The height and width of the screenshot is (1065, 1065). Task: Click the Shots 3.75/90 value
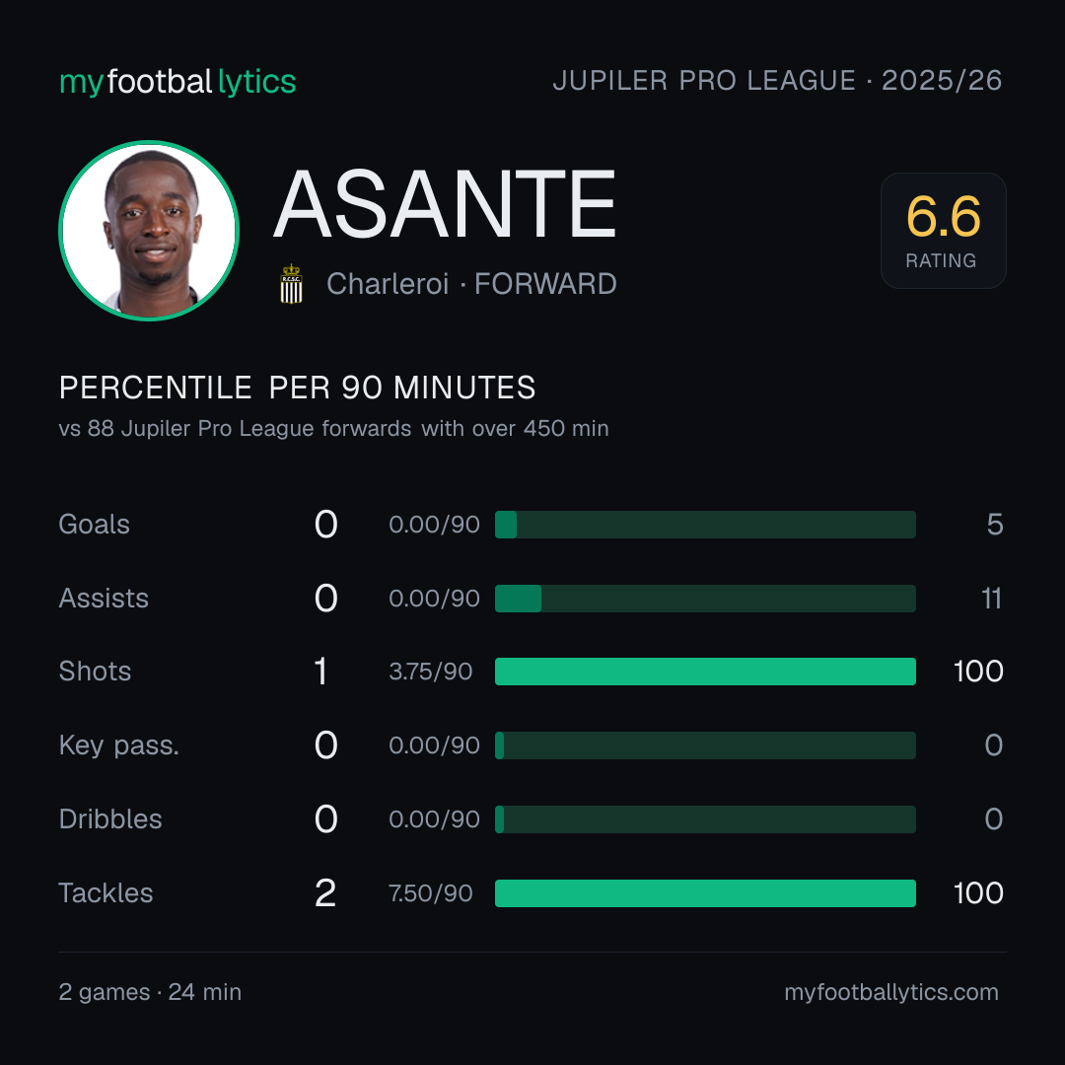431,672
